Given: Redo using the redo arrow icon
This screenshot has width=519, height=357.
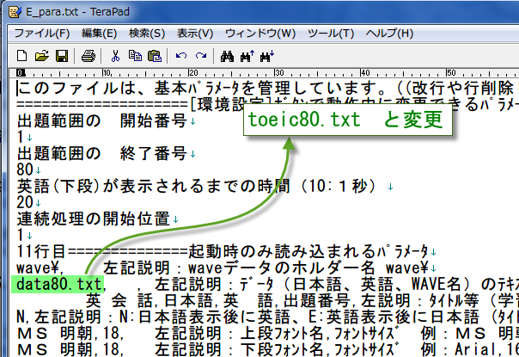Looking at the screenshot, I should [200, 57].
